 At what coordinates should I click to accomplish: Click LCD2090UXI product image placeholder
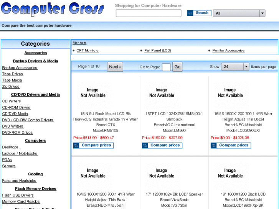pyautogui.click(x=231, y=95)
